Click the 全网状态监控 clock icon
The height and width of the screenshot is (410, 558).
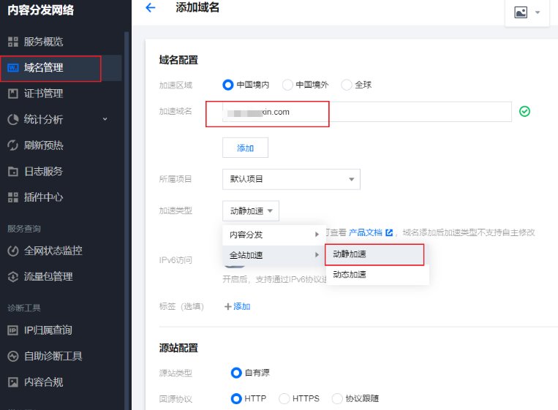13,251
